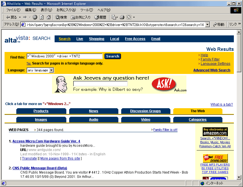
Task: Click the AltaVista logo
Action: 27,39
